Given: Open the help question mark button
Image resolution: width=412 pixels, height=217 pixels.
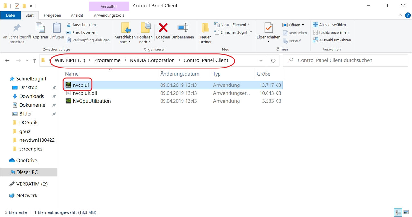Looking at the screenshot, I should 408,15.
